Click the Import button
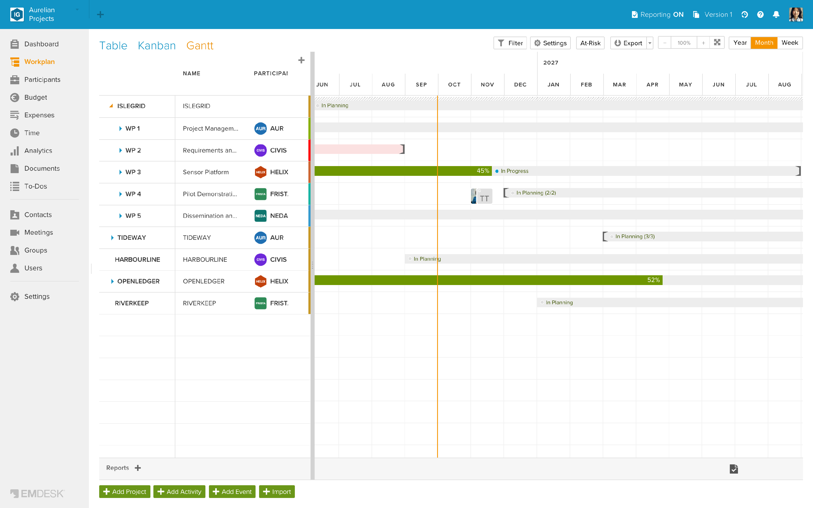Viewport: 813px width, 508px height. tap(277, 491)
